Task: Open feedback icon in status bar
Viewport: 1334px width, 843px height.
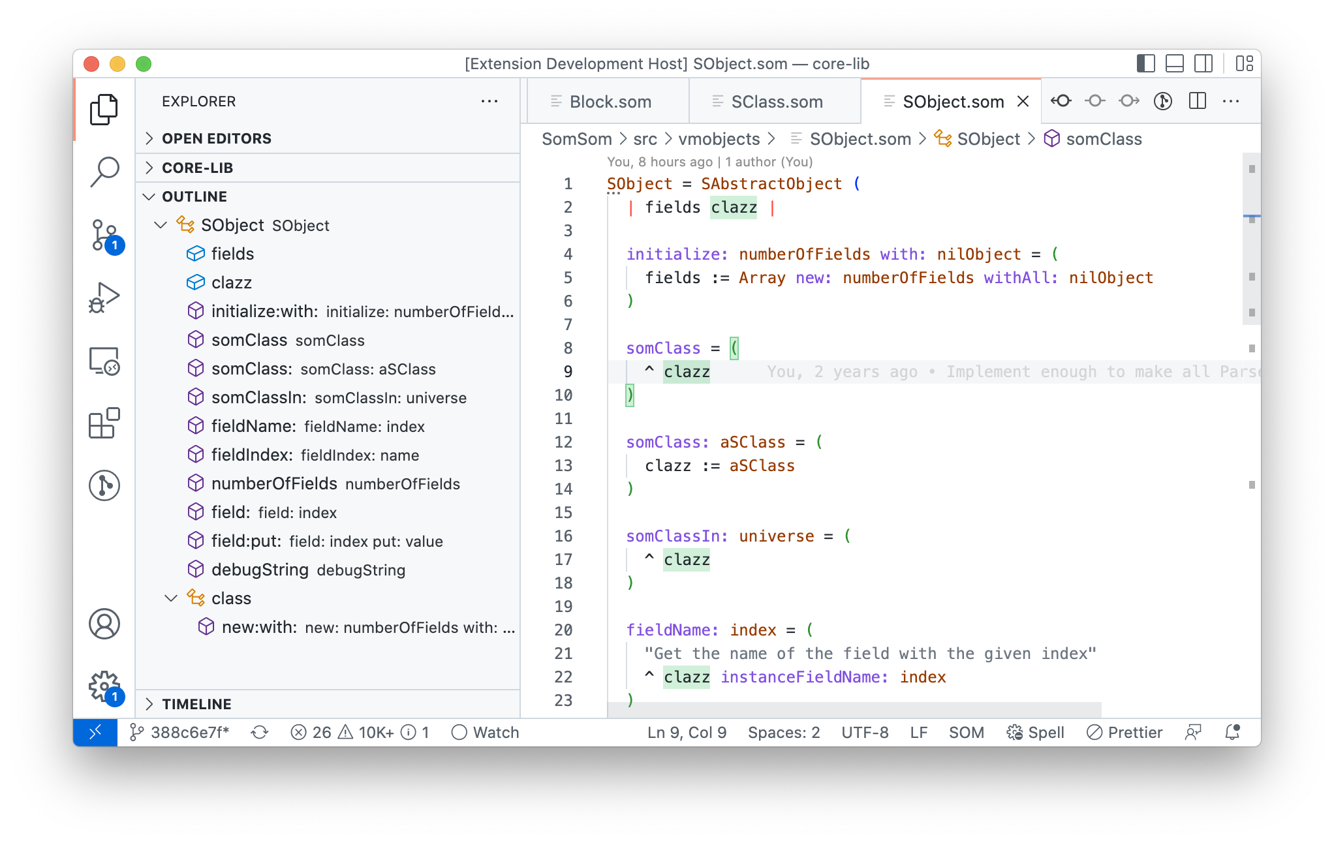Action: tap(1193, 733)
